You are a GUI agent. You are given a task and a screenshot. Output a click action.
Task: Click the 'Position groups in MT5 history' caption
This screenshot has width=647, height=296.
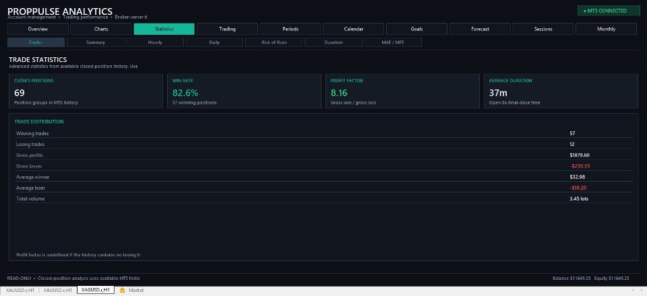click(x=46, y=102)
